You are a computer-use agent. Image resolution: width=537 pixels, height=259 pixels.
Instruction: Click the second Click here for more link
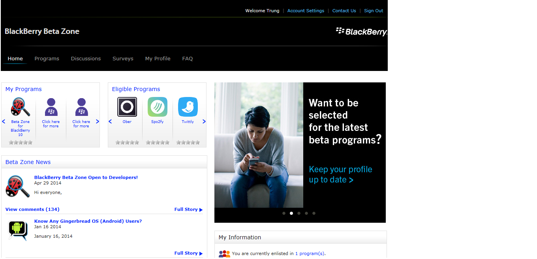(x=81, y=124)
